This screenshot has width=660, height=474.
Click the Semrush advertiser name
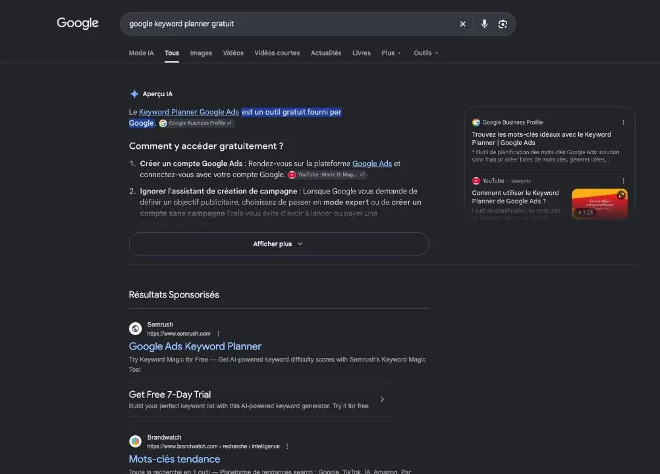click(x=160, y=325)
